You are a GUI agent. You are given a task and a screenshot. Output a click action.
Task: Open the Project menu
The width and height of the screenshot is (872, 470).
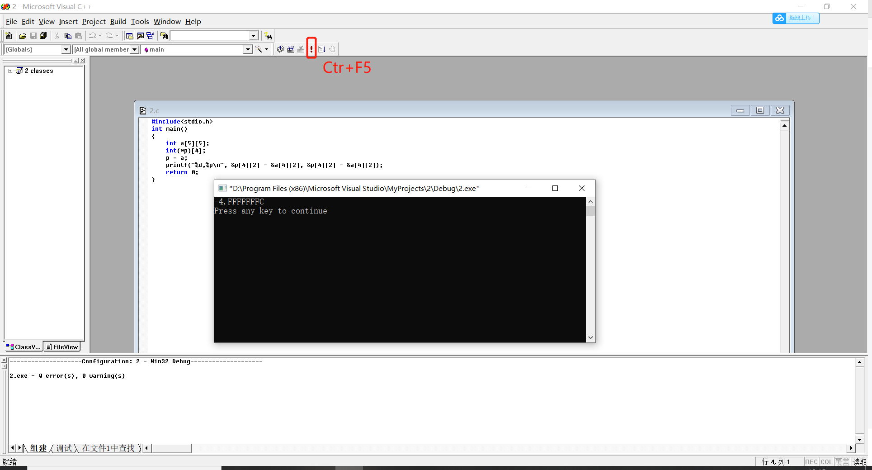tap(94, 21)
